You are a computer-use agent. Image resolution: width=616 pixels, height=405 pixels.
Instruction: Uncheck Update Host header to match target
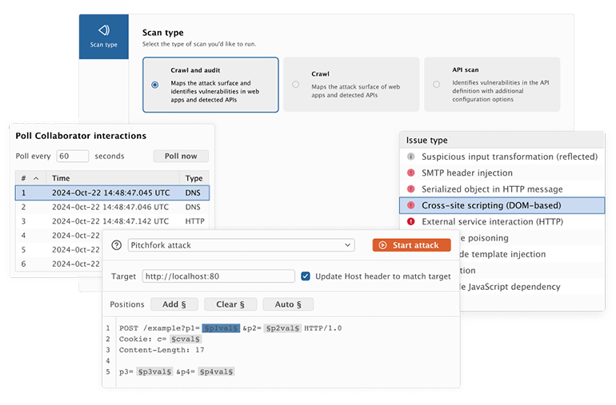click(x=306, y=276)
